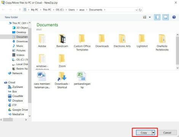Select CloudMe cloud service
The height and width of the screenshot is (137, 179).
(x=16, y=96)
